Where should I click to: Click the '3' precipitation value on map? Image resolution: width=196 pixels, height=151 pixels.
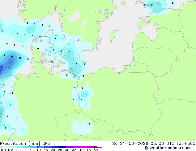click(4, 55)
